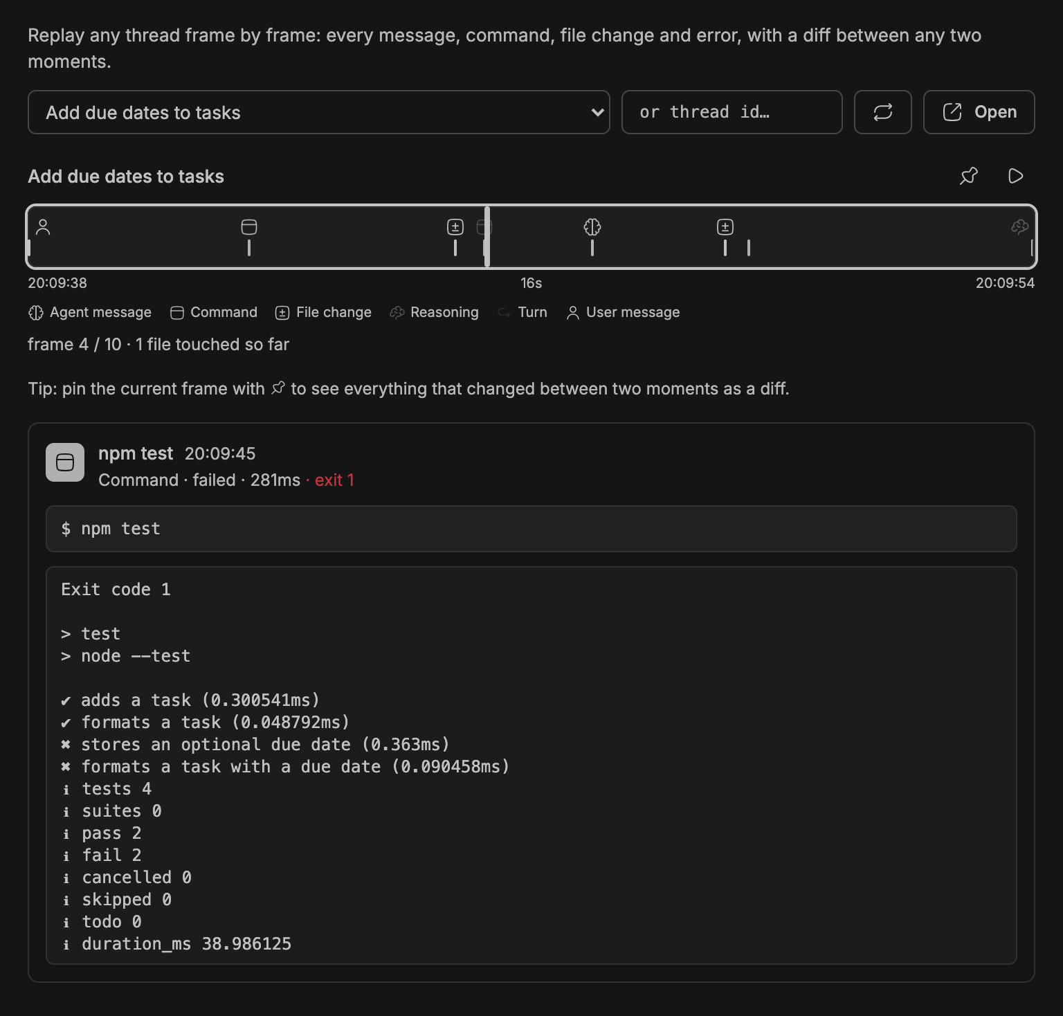Jump to the User message marker on the timeline

[x=43, y=227]
